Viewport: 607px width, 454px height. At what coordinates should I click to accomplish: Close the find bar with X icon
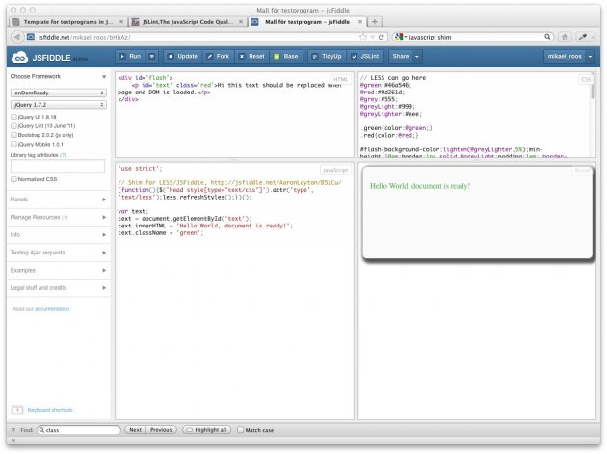pos(13,430)
